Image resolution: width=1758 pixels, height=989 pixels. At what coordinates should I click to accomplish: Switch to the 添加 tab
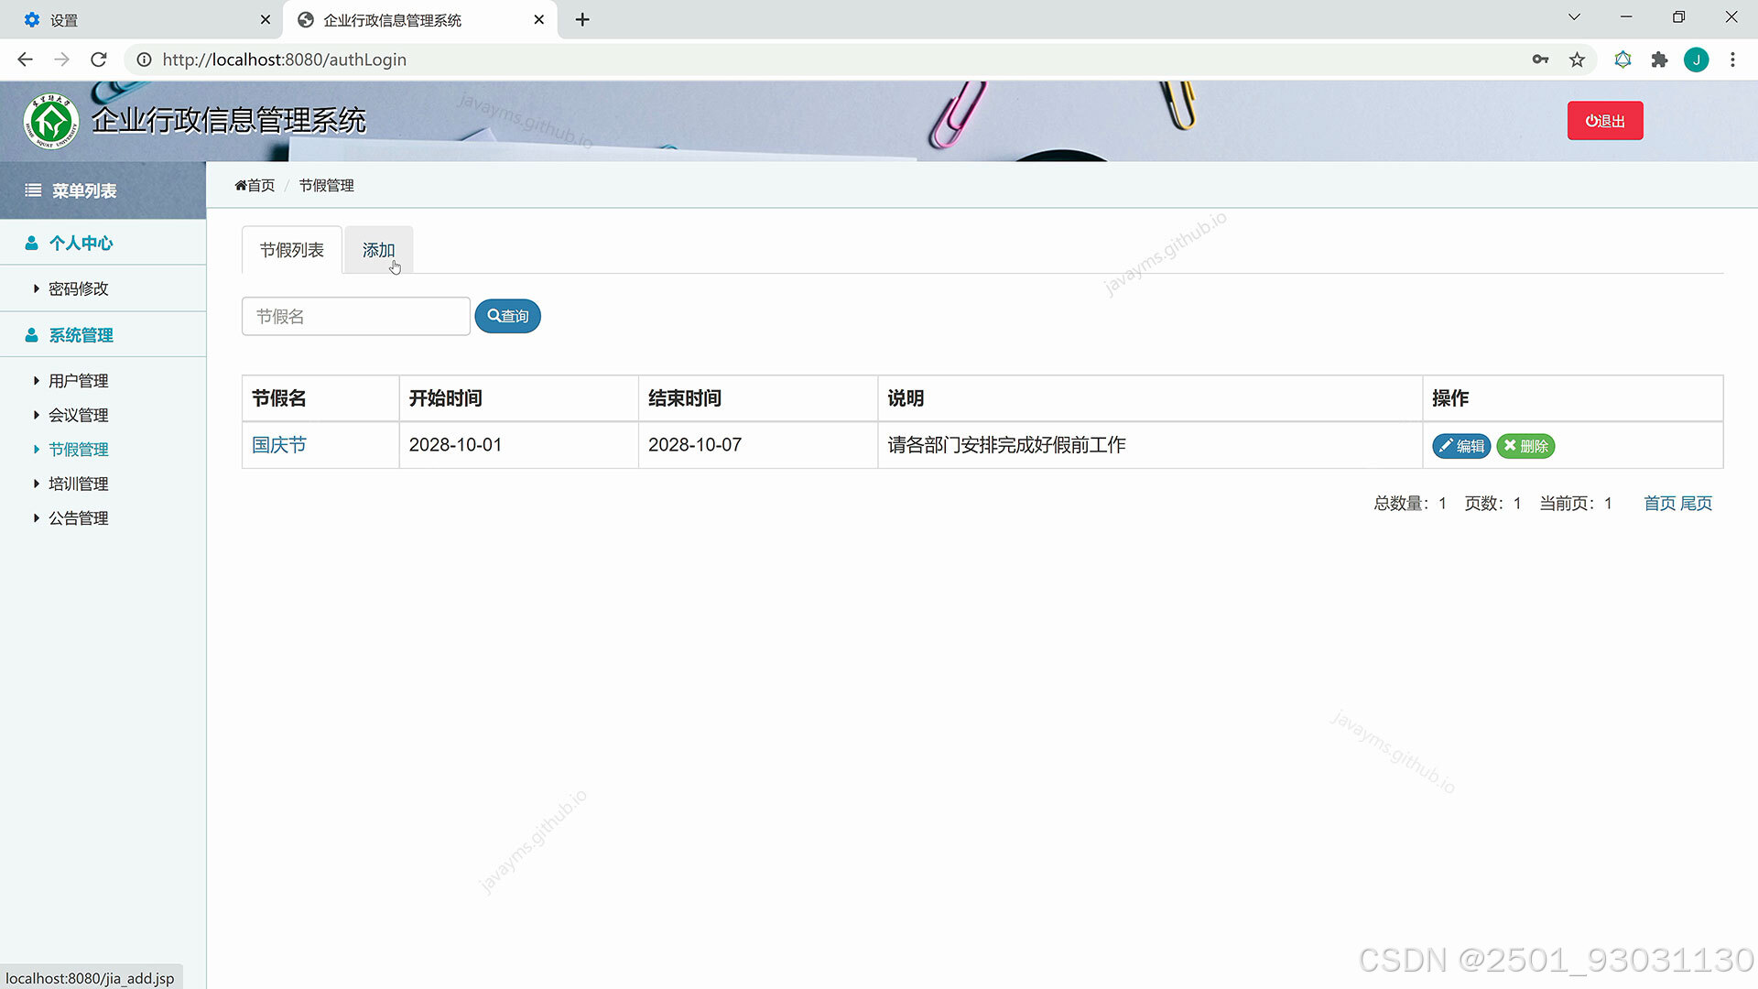(378, 250)
